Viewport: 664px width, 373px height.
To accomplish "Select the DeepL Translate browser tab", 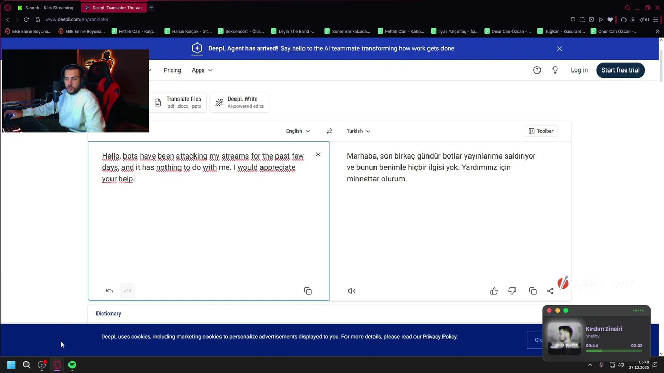I will 114,8.
